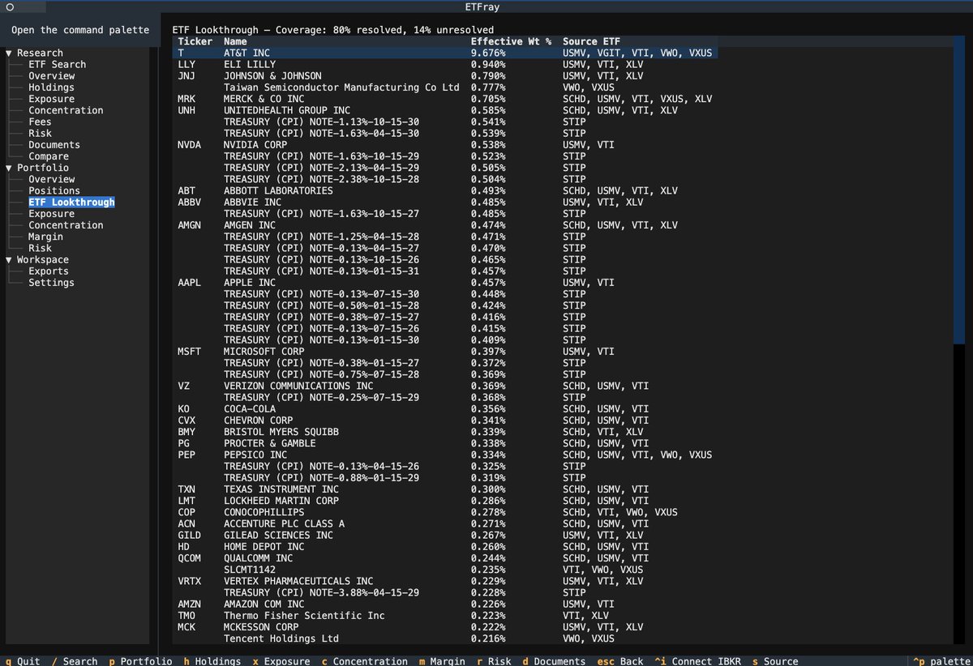Collapse the Portfolio tree section
Image resolution: width=973 pixels, height=666 pixels.
(9, 168)
